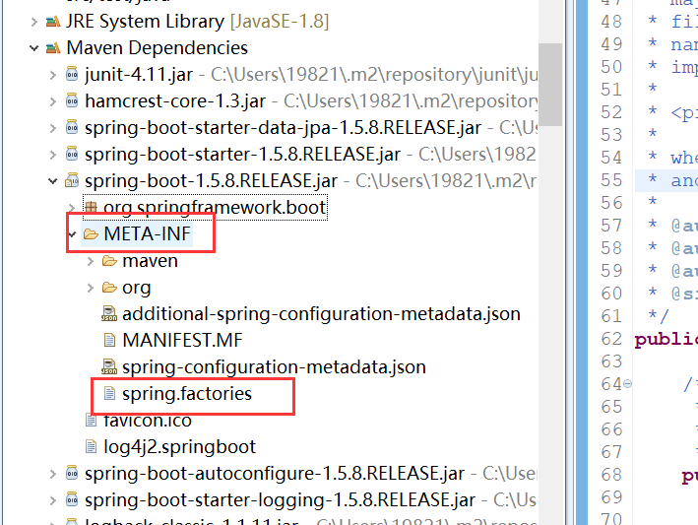The image size is (698, 525).
Task: Expand the org folder arrow under META-INF
Action: click(91, 288)
